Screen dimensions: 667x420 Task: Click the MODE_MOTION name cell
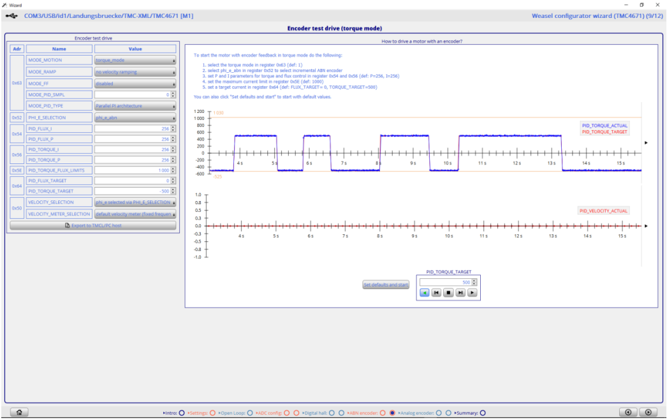click(59, 60)
